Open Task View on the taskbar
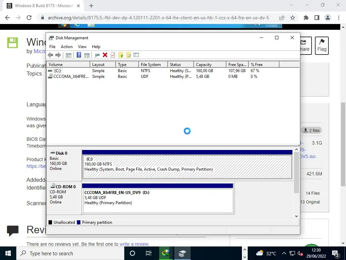Screen dimensions: 346x260 coord(149,253)
